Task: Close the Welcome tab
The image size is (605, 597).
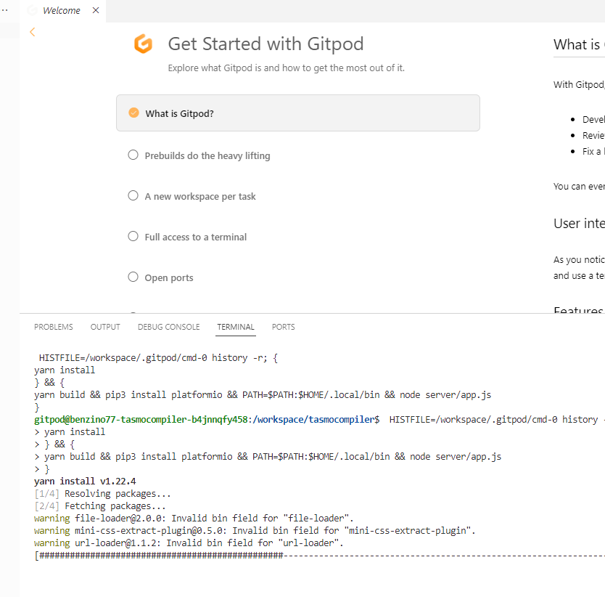Action: (96, 11)
